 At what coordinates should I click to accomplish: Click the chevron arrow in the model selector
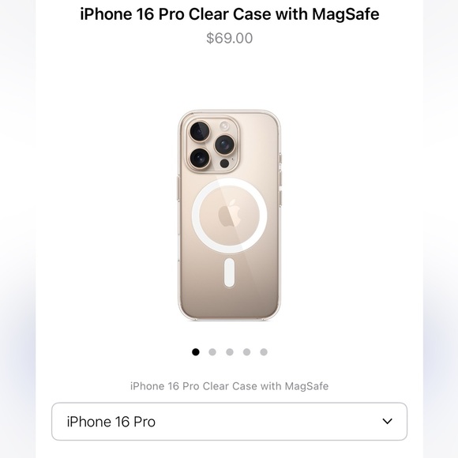(x=387, y=422)
